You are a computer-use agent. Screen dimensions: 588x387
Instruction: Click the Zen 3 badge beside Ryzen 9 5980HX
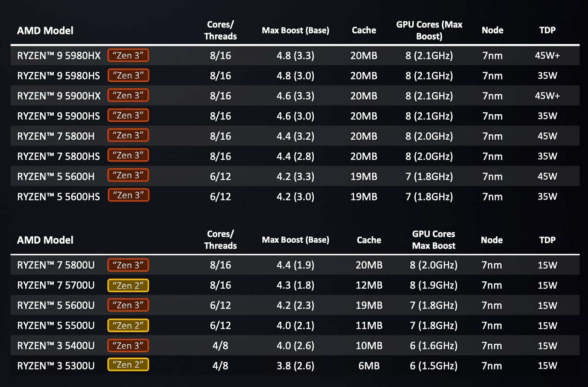click(x=129, y=56)
